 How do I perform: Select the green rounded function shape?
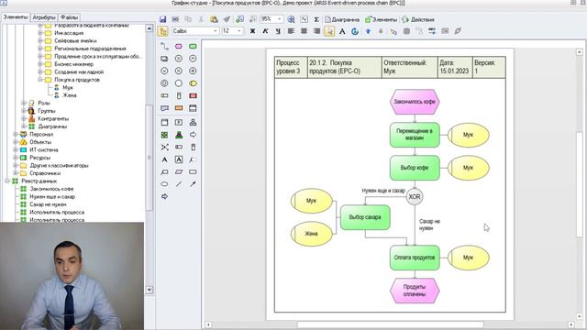193,47
